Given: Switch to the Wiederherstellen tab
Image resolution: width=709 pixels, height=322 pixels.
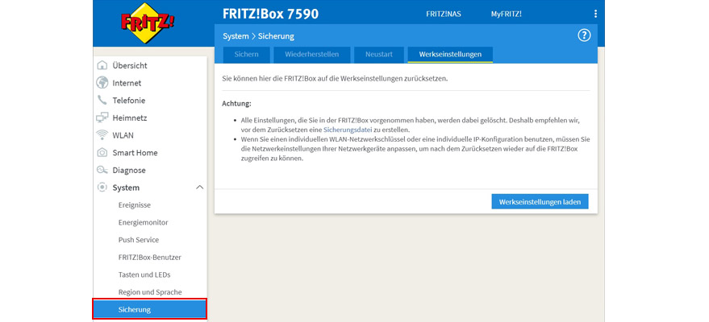Looking at the screenshot, I should (311, 55).
